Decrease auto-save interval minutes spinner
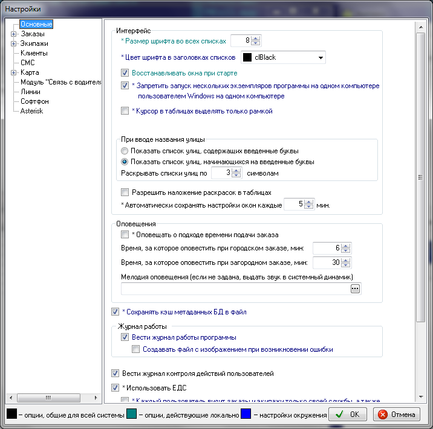Image resolution: width=433 pixels, height=429 pixels. (x=308, y=208)
